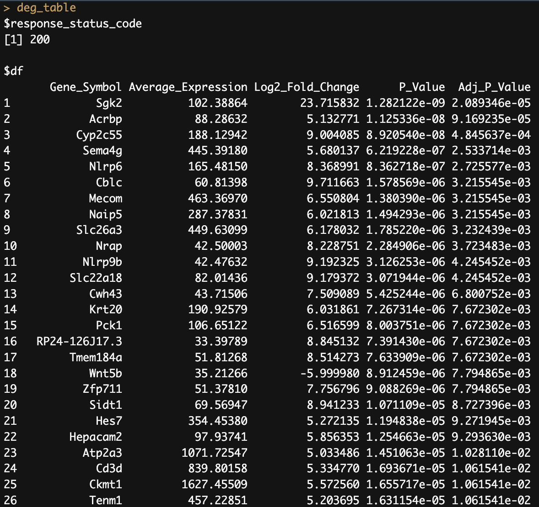539x507 pixels.
Task: Select gene name Cwh43
Action: click(x=106, y=294)
